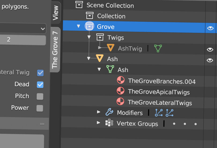217x148 pixels.
Task: Enable the Pitch checkbox
Action: [x=40, y=96]
